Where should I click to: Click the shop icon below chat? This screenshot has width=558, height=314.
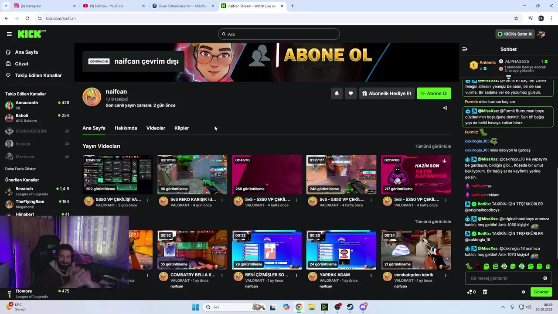(484, 292)
